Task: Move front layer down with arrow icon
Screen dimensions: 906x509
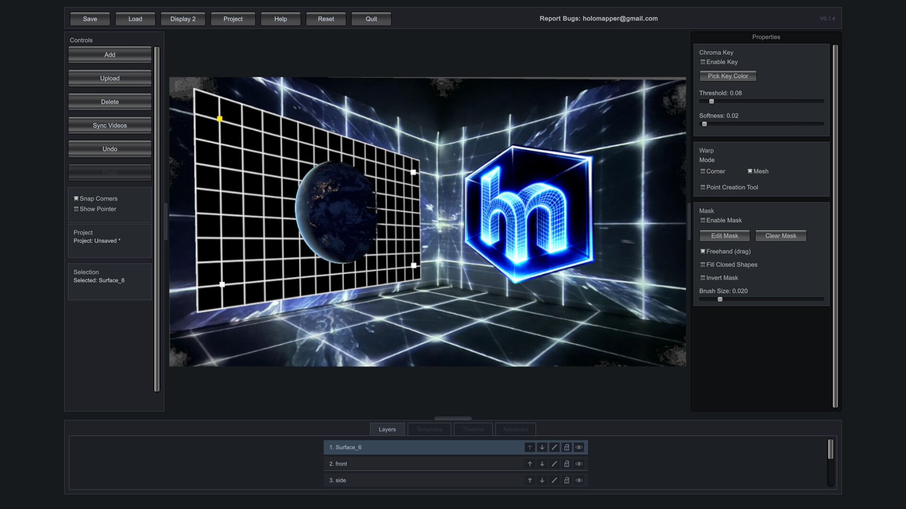Action: point(542,464)
